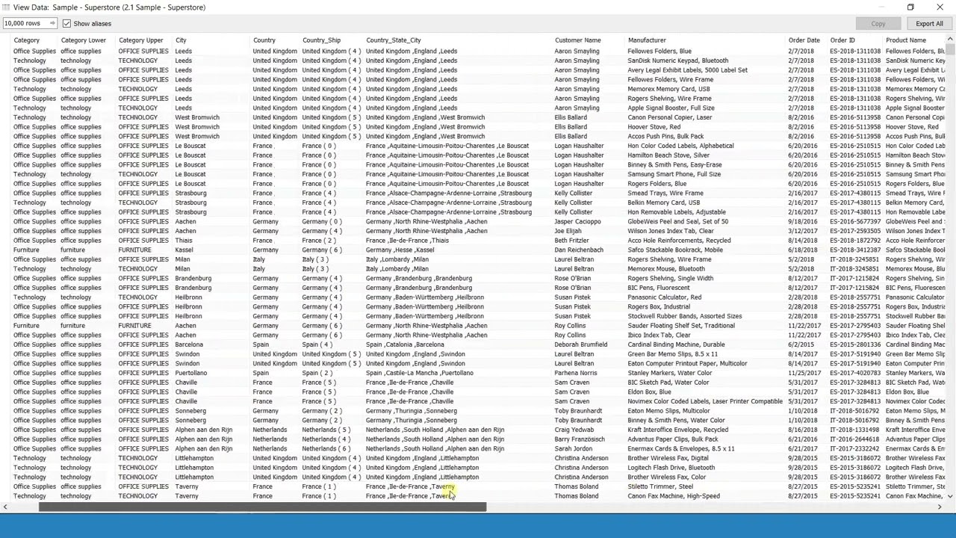956x538 pixels.
Task: Select Manufacturer cell Cardinal Binding Machine, Durable
Action: pos(676,344)
